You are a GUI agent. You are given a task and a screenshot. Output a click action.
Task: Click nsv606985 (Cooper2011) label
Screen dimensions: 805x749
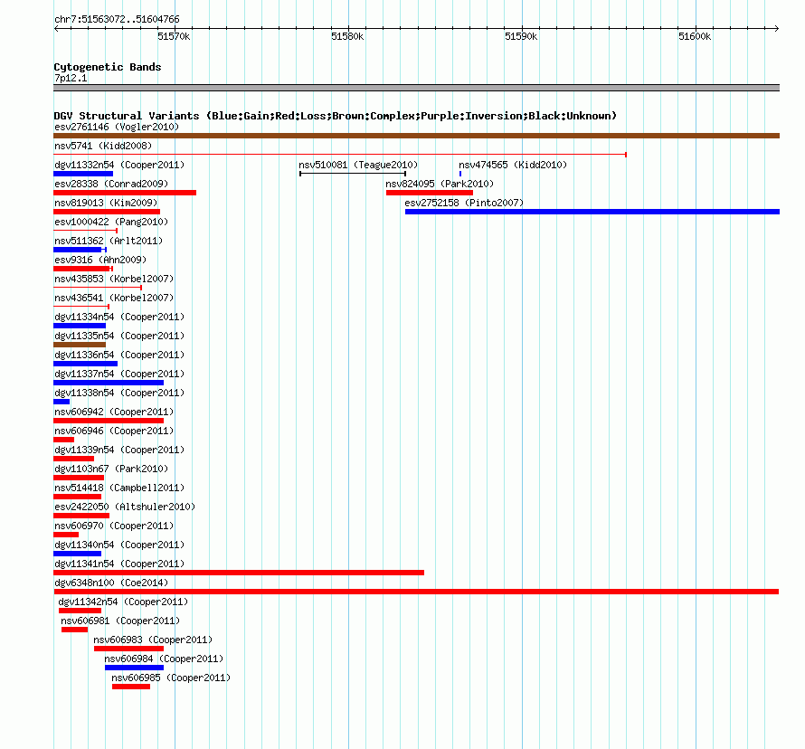171,678
